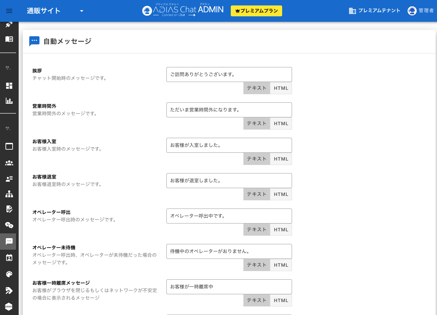
Task: Set 営業時間外 message format to テキスト
Action: click(x=257, y=123)
